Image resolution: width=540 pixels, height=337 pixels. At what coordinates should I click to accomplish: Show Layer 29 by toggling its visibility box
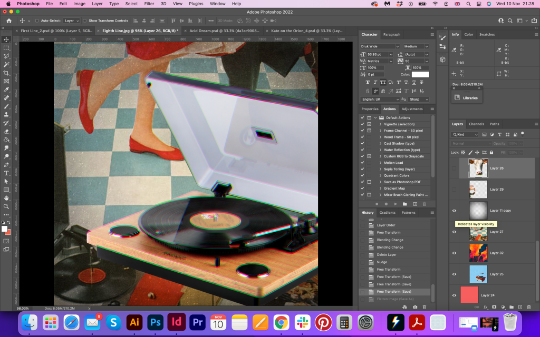point(454,189)
